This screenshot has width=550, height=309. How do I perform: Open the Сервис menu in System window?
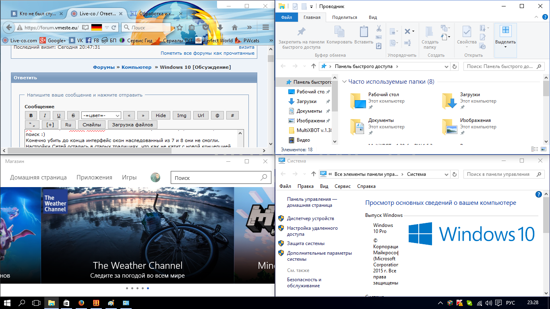(x=342, y=186)
